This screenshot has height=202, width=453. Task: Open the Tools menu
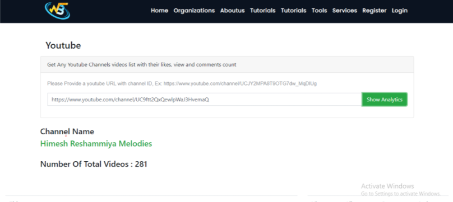coord(319,11)
